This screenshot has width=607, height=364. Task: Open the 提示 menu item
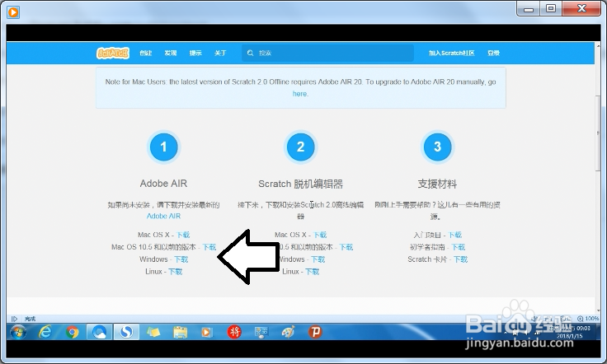pyautogui.click(x=195, y=53)
